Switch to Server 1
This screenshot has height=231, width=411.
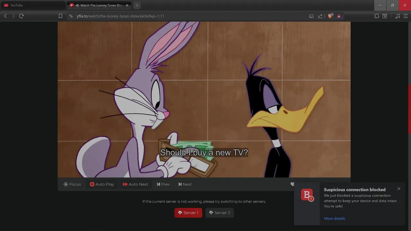point(188,213)
